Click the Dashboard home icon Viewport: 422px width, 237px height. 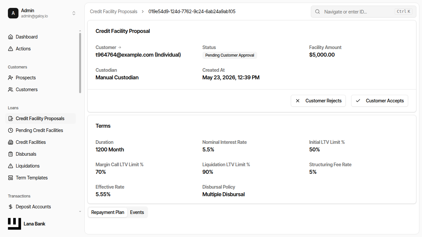[x=11, y=37]
